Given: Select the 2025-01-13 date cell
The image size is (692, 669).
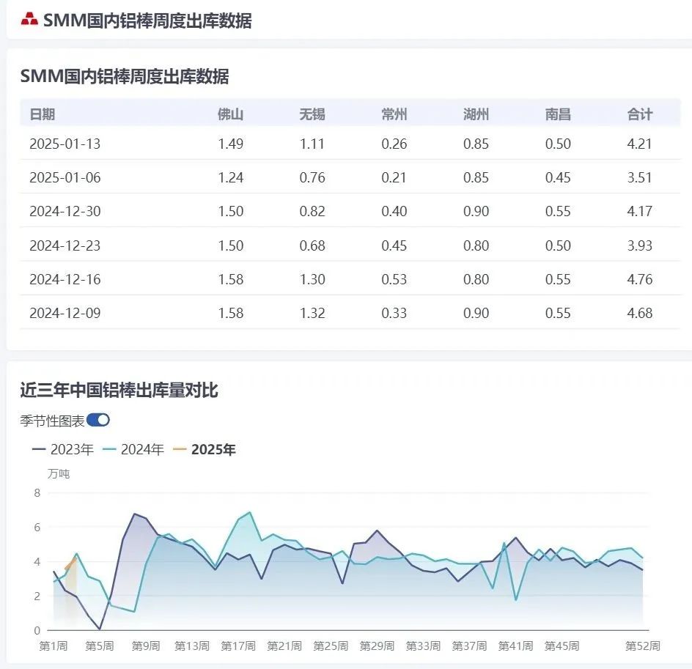Looking at the screenshot, I should click(x=65, y=144).
